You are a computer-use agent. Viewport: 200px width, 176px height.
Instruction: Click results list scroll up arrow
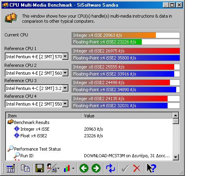pos(175,115)
